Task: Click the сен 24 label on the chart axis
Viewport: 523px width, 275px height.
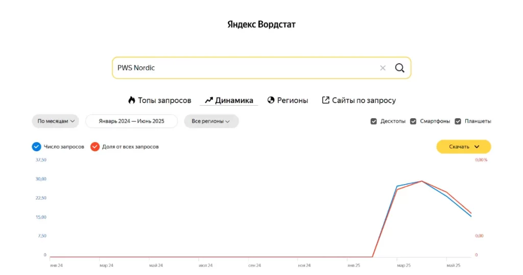Action: pos(254,265)
